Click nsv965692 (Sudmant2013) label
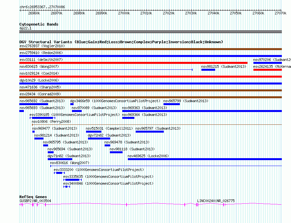The height and width of the screenshot is (223, 291). point(42,101)
